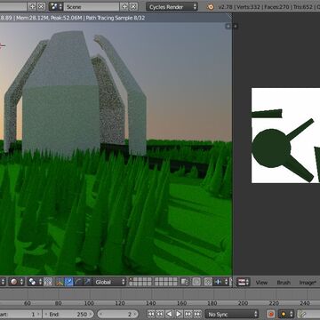Open the View menu in image editor
This screenshot has height=320, width=320.
click(261, 283)
